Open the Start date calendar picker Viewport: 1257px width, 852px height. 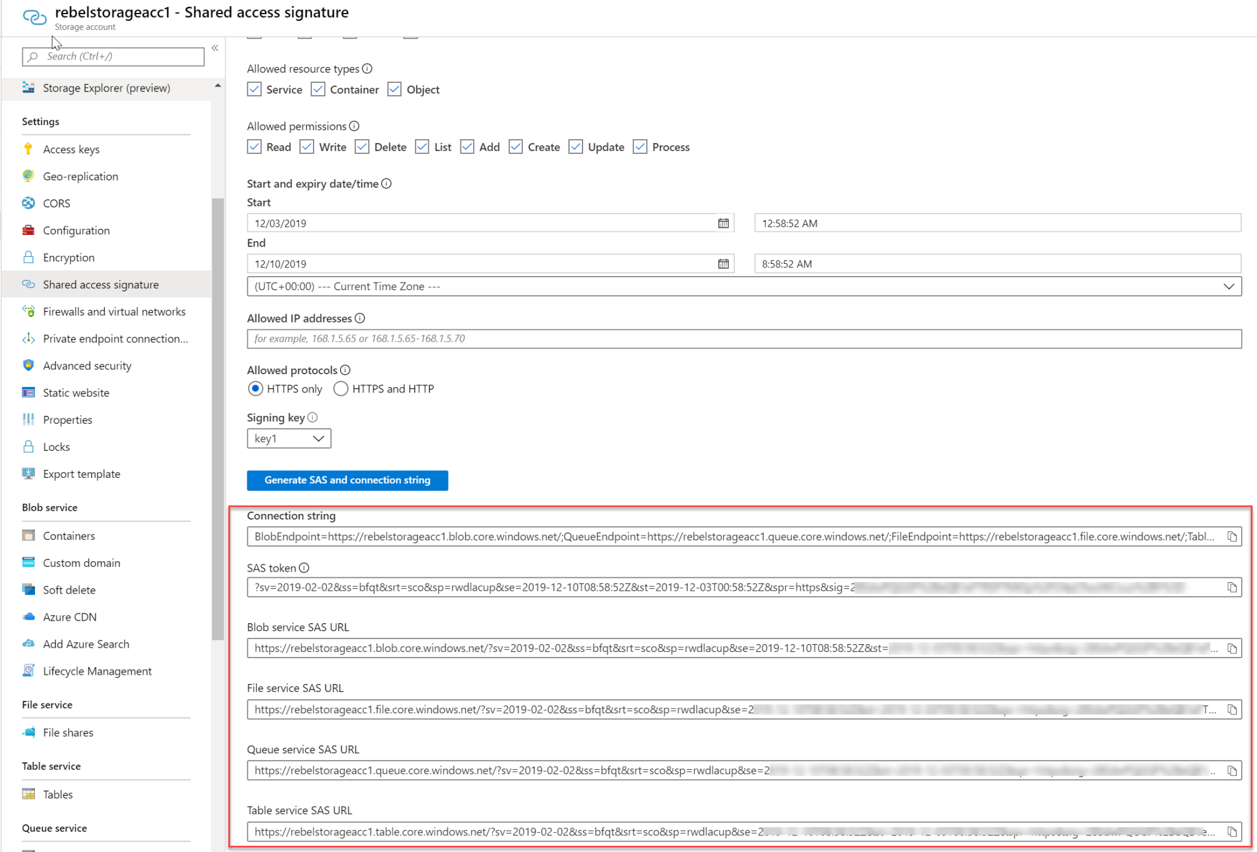pos(723,223)
